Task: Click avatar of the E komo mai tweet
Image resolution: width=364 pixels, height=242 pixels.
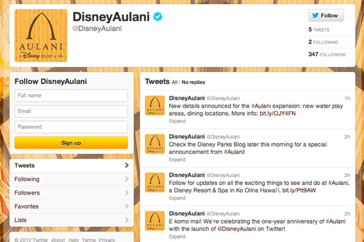Action: 155,221
